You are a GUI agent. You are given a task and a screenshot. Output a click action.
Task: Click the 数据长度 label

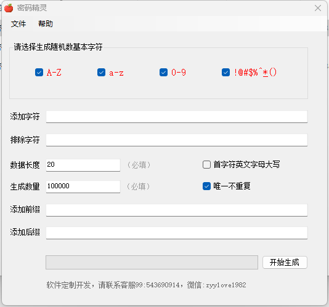tap(25, 165)
